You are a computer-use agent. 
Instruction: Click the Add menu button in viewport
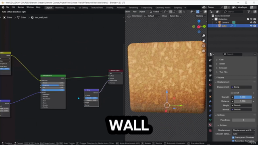click(134, 12)
